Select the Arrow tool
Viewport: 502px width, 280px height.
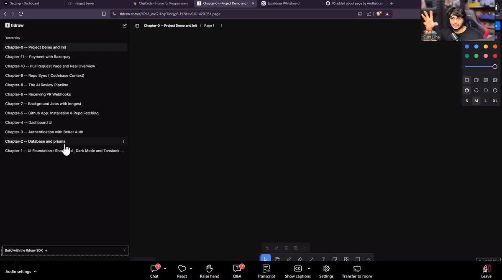pyautogui.click(x=312, y=259)
